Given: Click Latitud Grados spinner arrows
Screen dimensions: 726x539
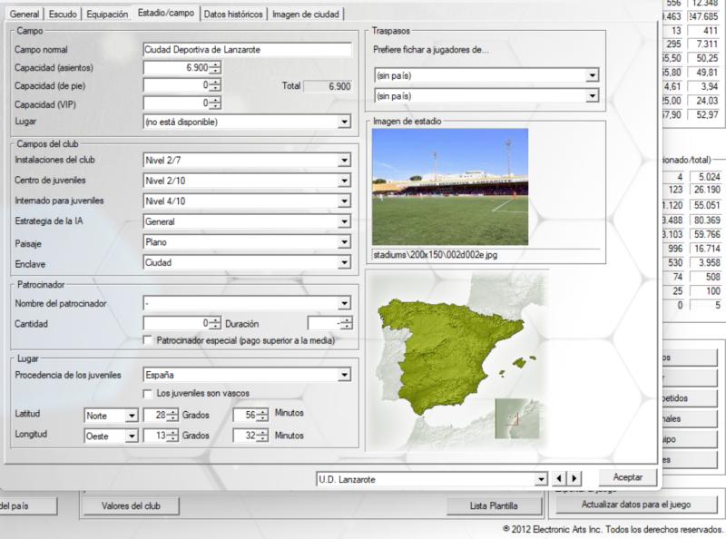Looking at the screenshot, I should [x=172, y=415].
